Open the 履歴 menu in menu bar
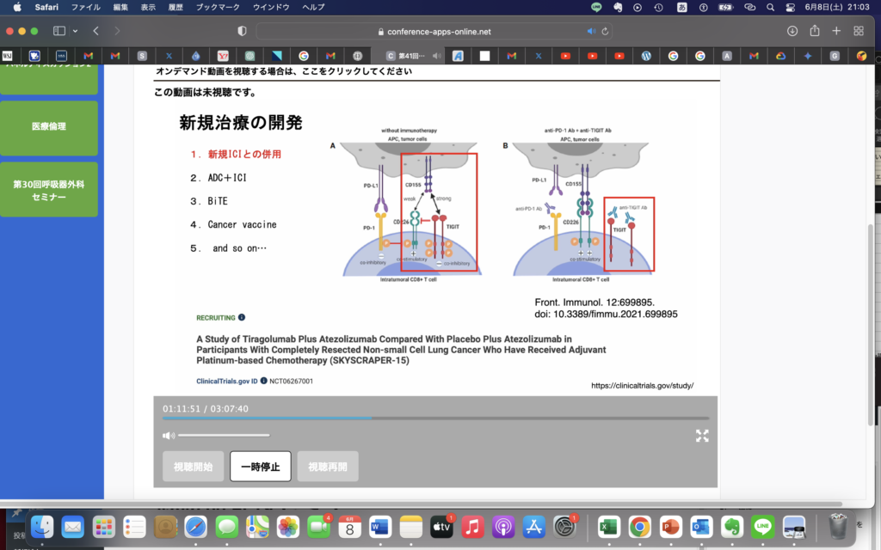 (176, 7)
